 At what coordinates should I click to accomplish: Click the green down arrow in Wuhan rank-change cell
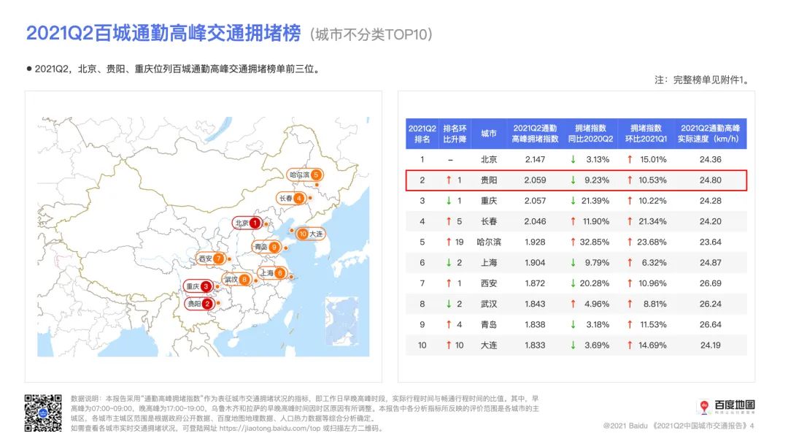tap(448, 304)
